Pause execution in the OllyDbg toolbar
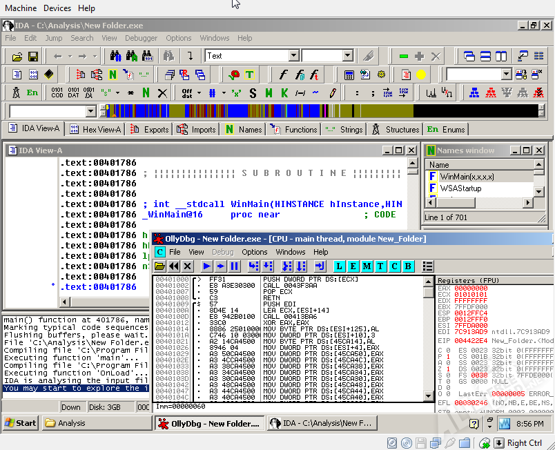This screenshot has height=450, width=555. [234, 266]
